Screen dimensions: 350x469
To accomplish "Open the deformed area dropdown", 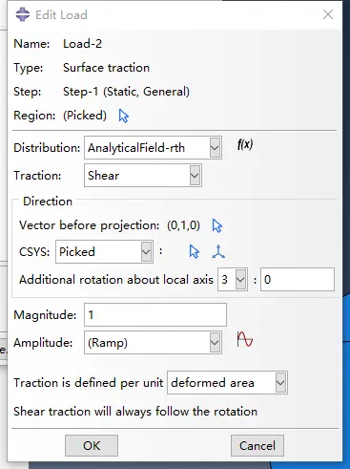I will click(x=280, y=382).
